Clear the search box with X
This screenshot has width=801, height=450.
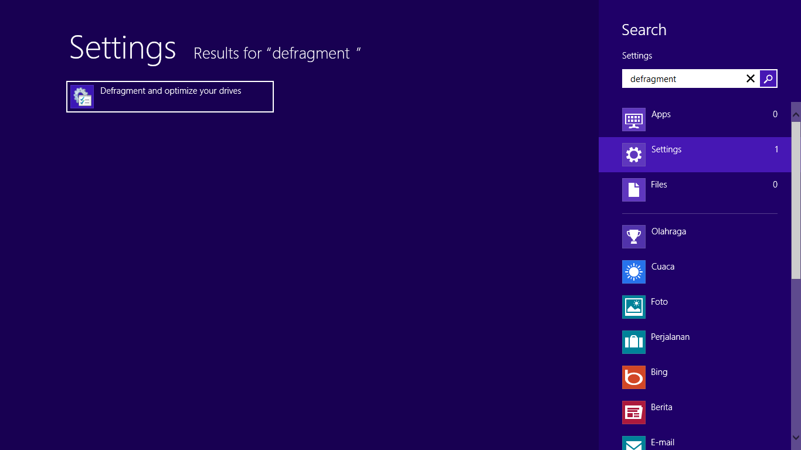click(750, 79)
